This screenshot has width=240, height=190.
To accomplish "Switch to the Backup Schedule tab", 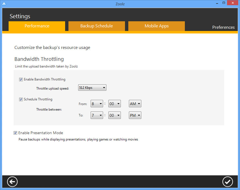I will click(x=96, y=26).
